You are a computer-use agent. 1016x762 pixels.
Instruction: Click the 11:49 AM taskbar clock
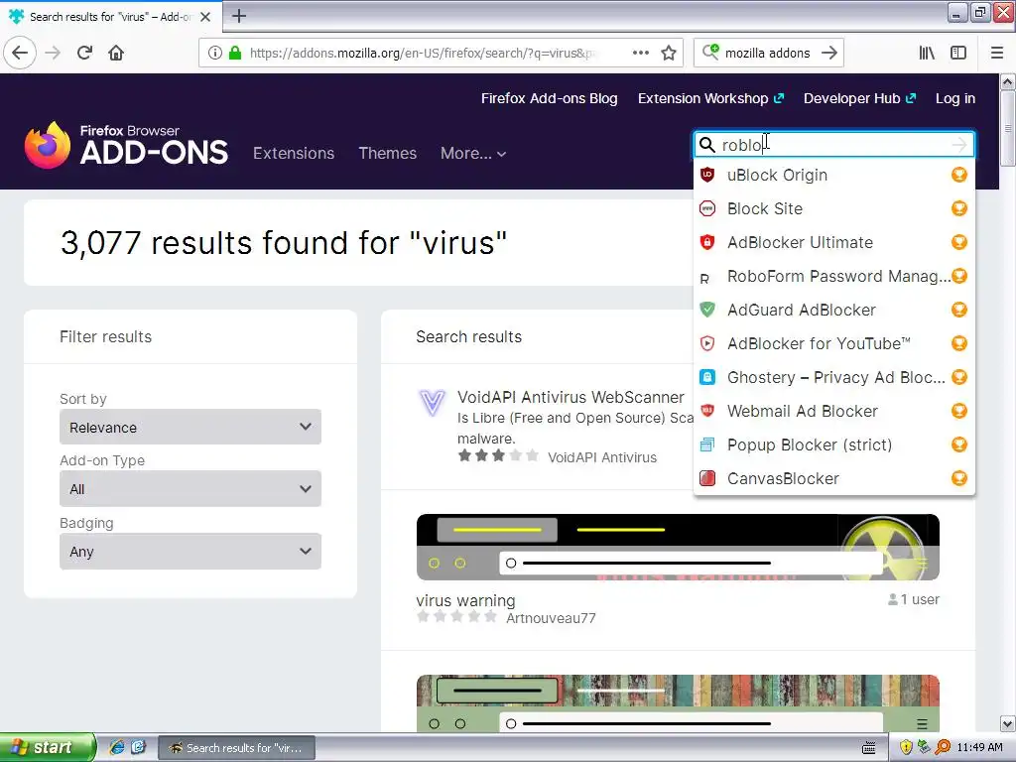pos(979,748)
